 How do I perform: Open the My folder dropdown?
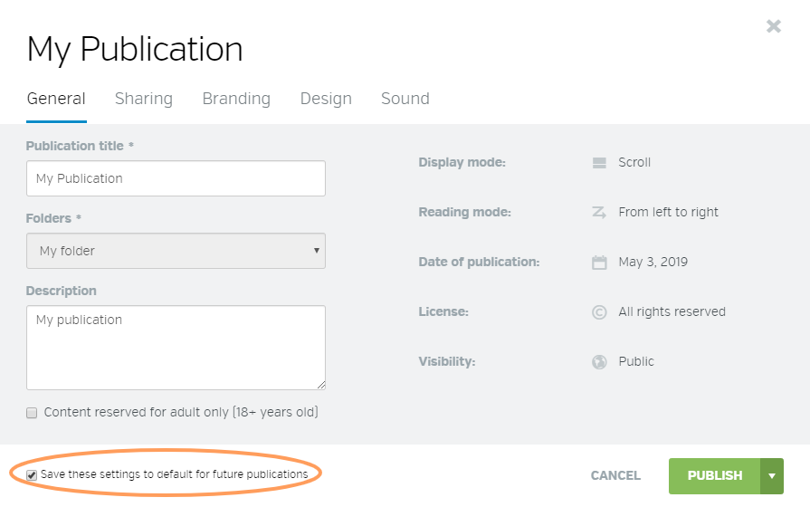coord(176,251)
